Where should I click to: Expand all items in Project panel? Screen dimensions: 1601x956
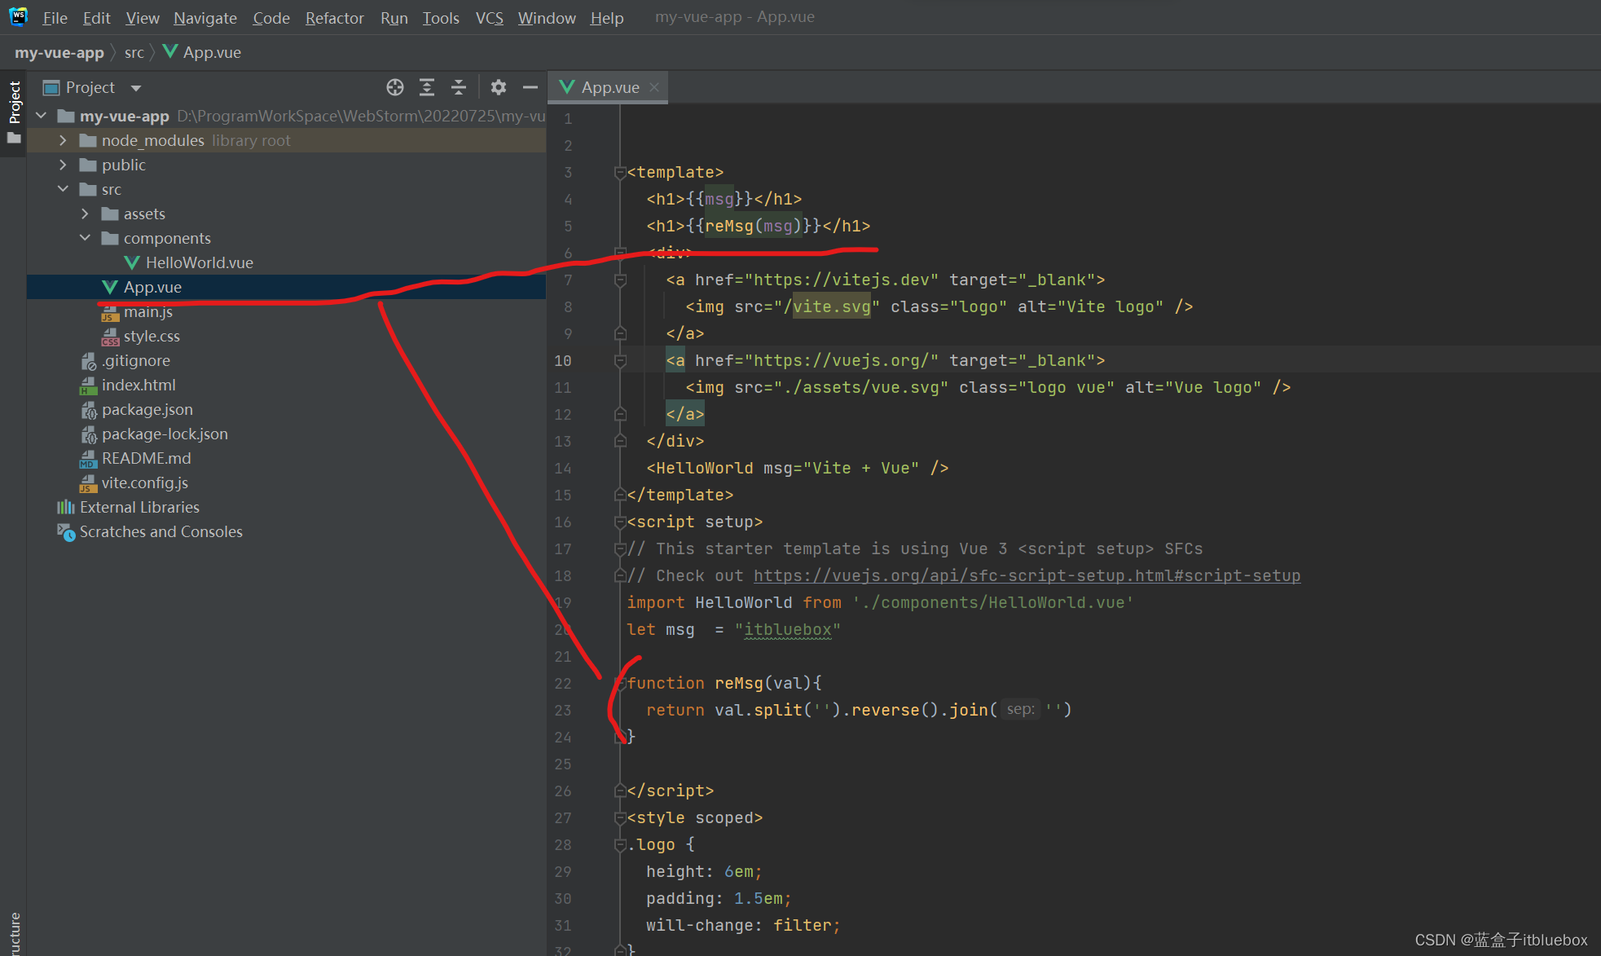pos(427,87)
